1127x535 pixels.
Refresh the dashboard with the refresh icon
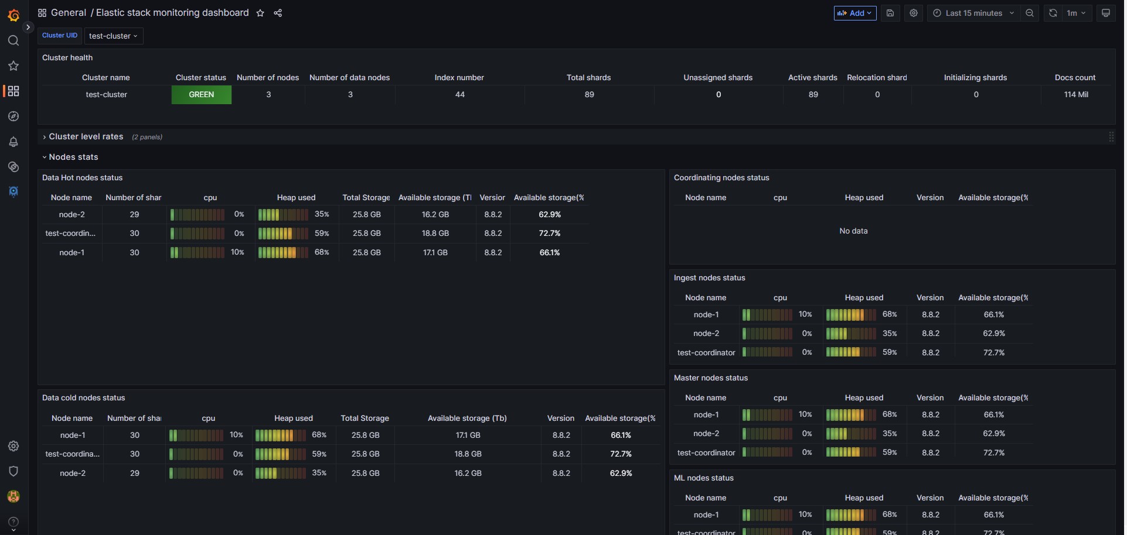(1053, 13)
